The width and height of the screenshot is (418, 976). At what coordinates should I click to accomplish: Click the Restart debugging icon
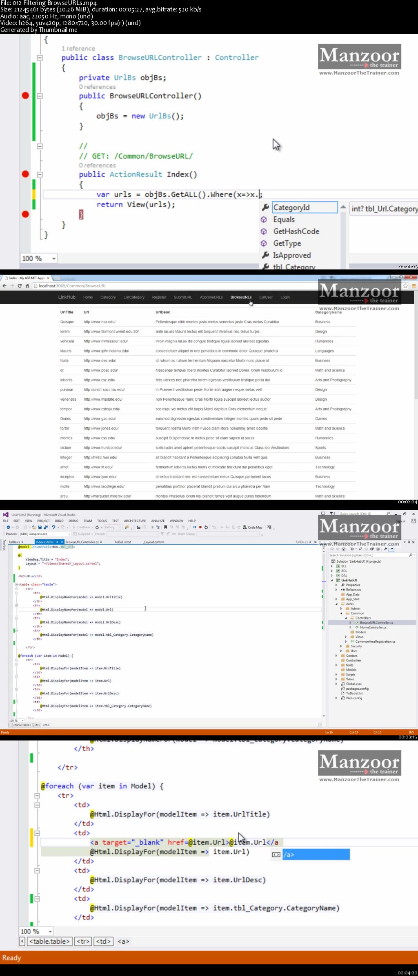click(206, 527)
